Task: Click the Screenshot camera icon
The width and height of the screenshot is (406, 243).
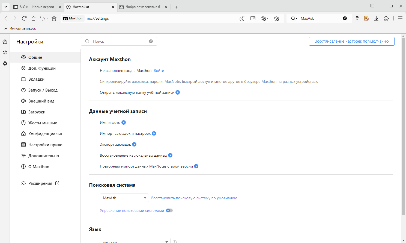Action: [x=357, y=18]
